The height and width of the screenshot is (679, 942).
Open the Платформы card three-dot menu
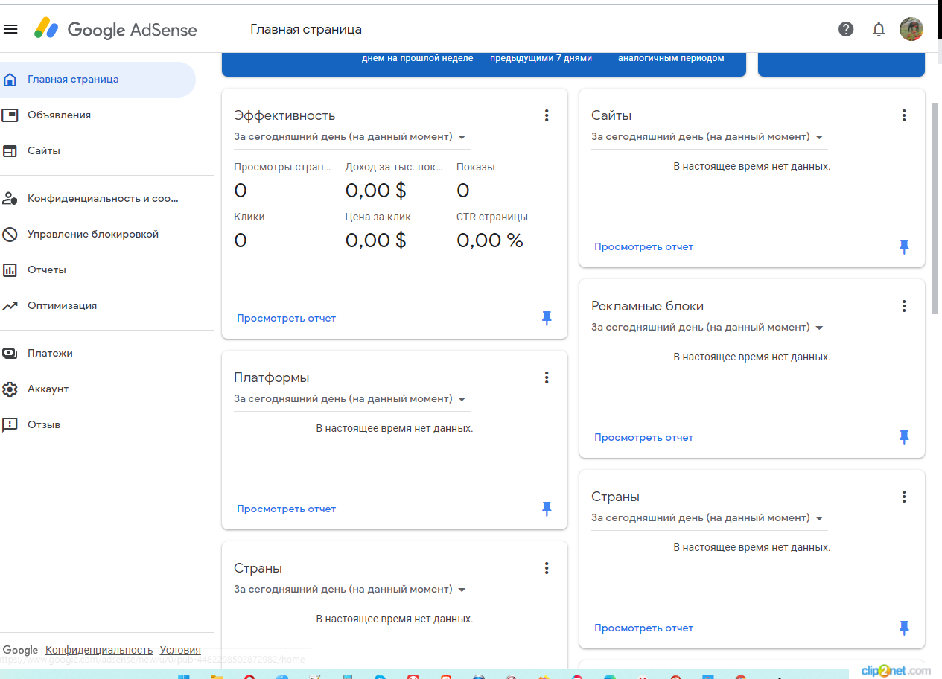[547, 377]
